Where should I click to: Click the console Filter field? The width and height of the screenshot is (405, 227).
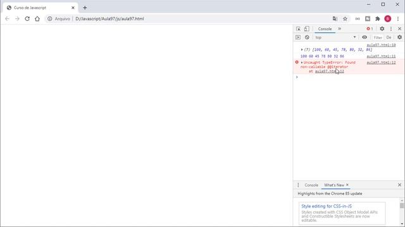click(x=378, y=38)
